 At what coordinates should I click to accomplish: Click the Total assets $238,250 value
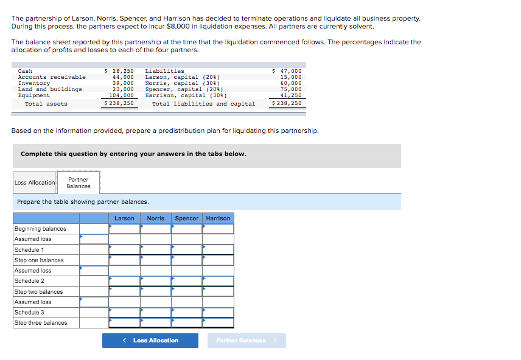click(x=119, y=103)
